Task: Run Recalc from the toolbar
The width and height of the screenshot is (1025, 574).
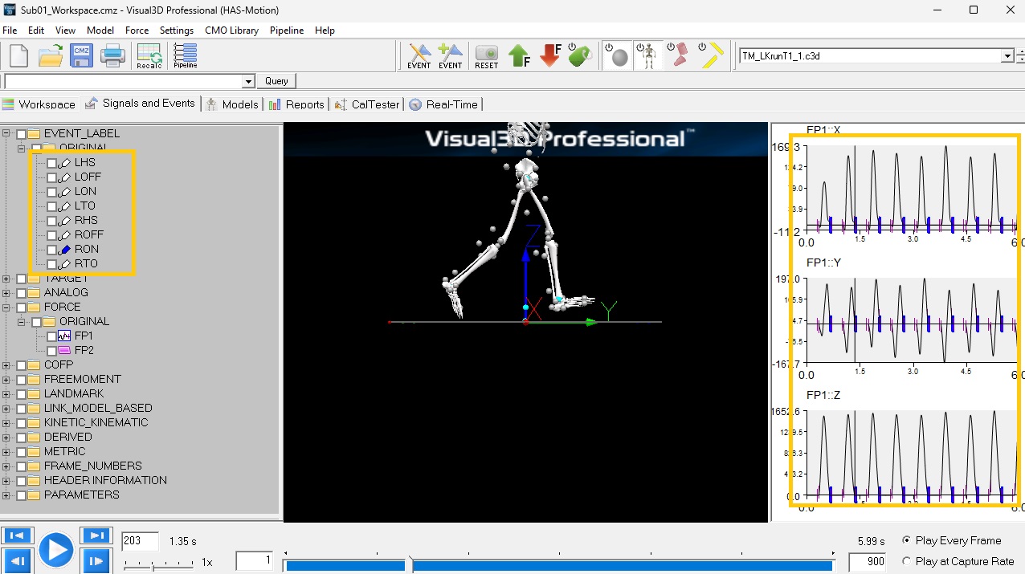Action: (x=149, y=56)
